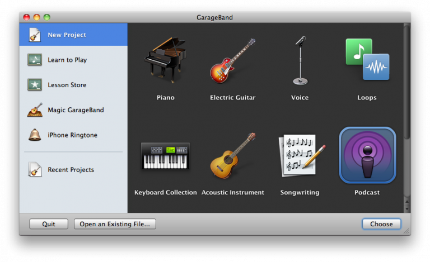Pick the Voice microphone icon

coord(300,60)
